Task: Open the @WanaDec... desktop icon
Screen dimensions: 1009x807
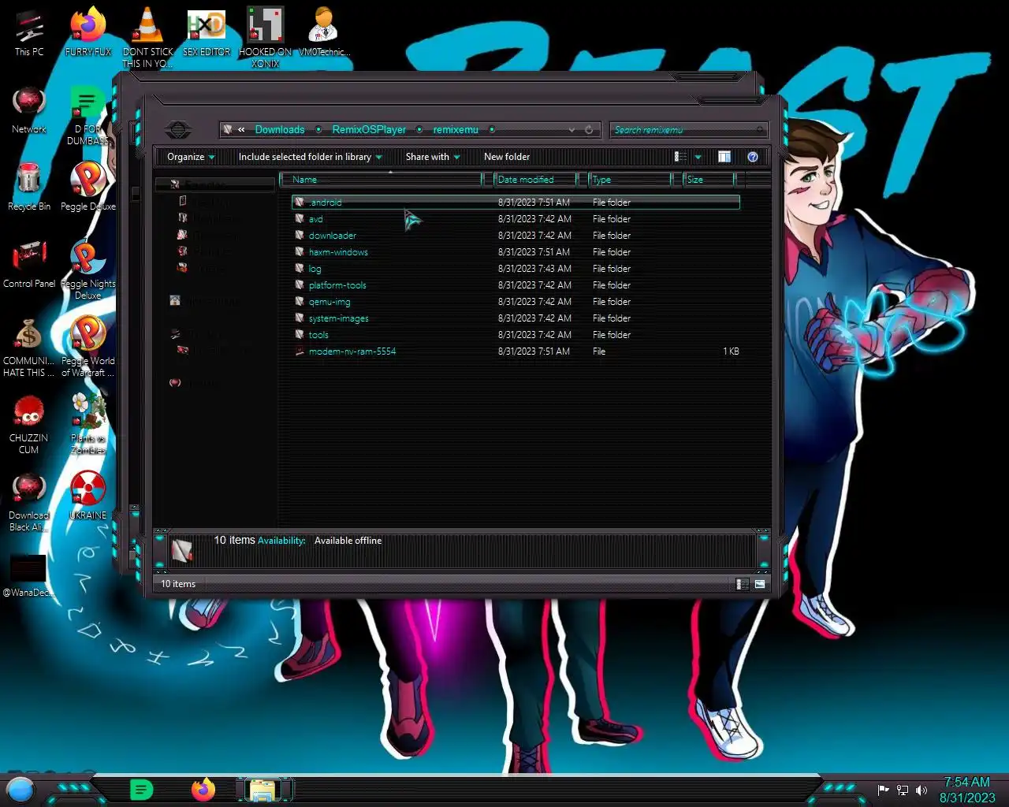Action: click(28, 575)
